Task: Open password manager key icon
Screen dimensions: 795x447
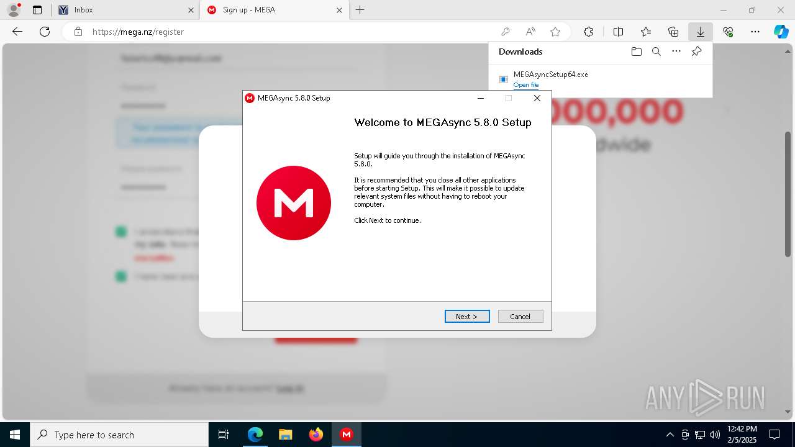Action: [506, 32]
